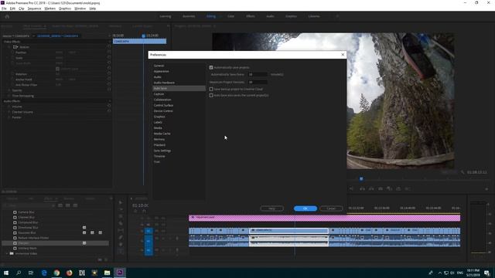Select Media Cache in Preferences list
Image resolution: width=495 pixels, height=278 pixels.
(x=162, y=134)
